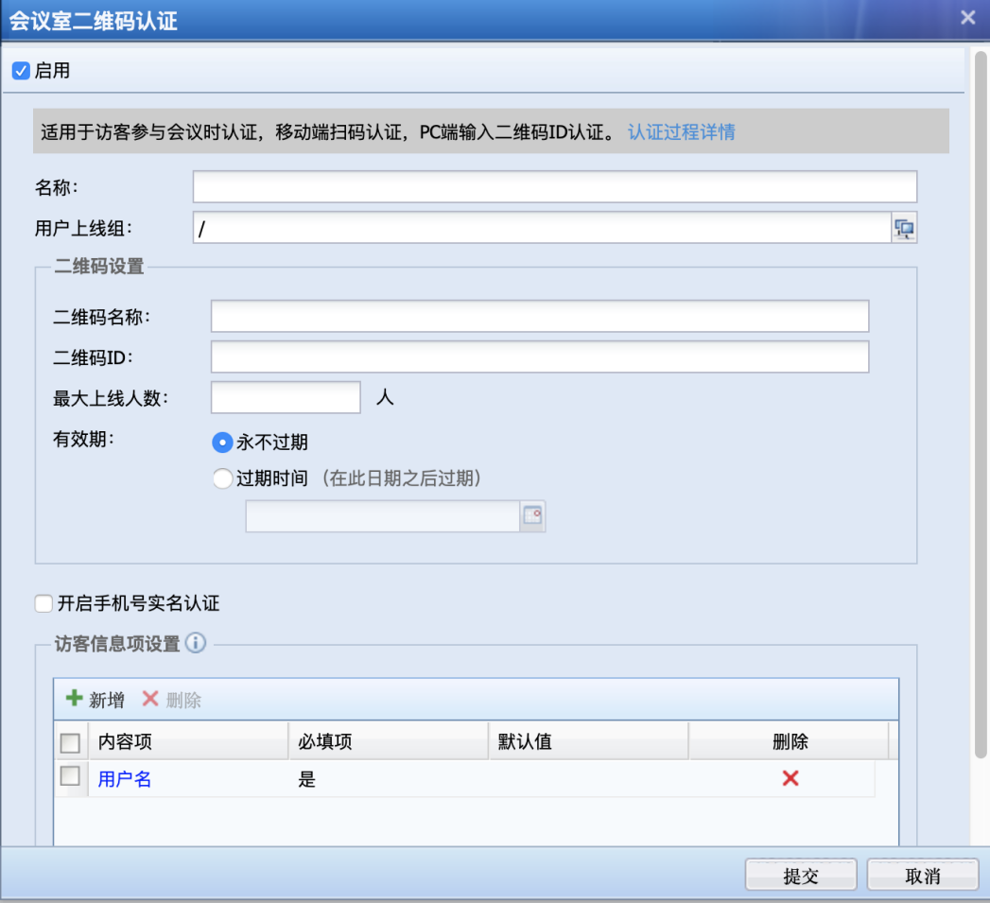This screenshot has width=990, height=903.
Task: Click the 名称 input field
Action: click(x=554, y=187)
